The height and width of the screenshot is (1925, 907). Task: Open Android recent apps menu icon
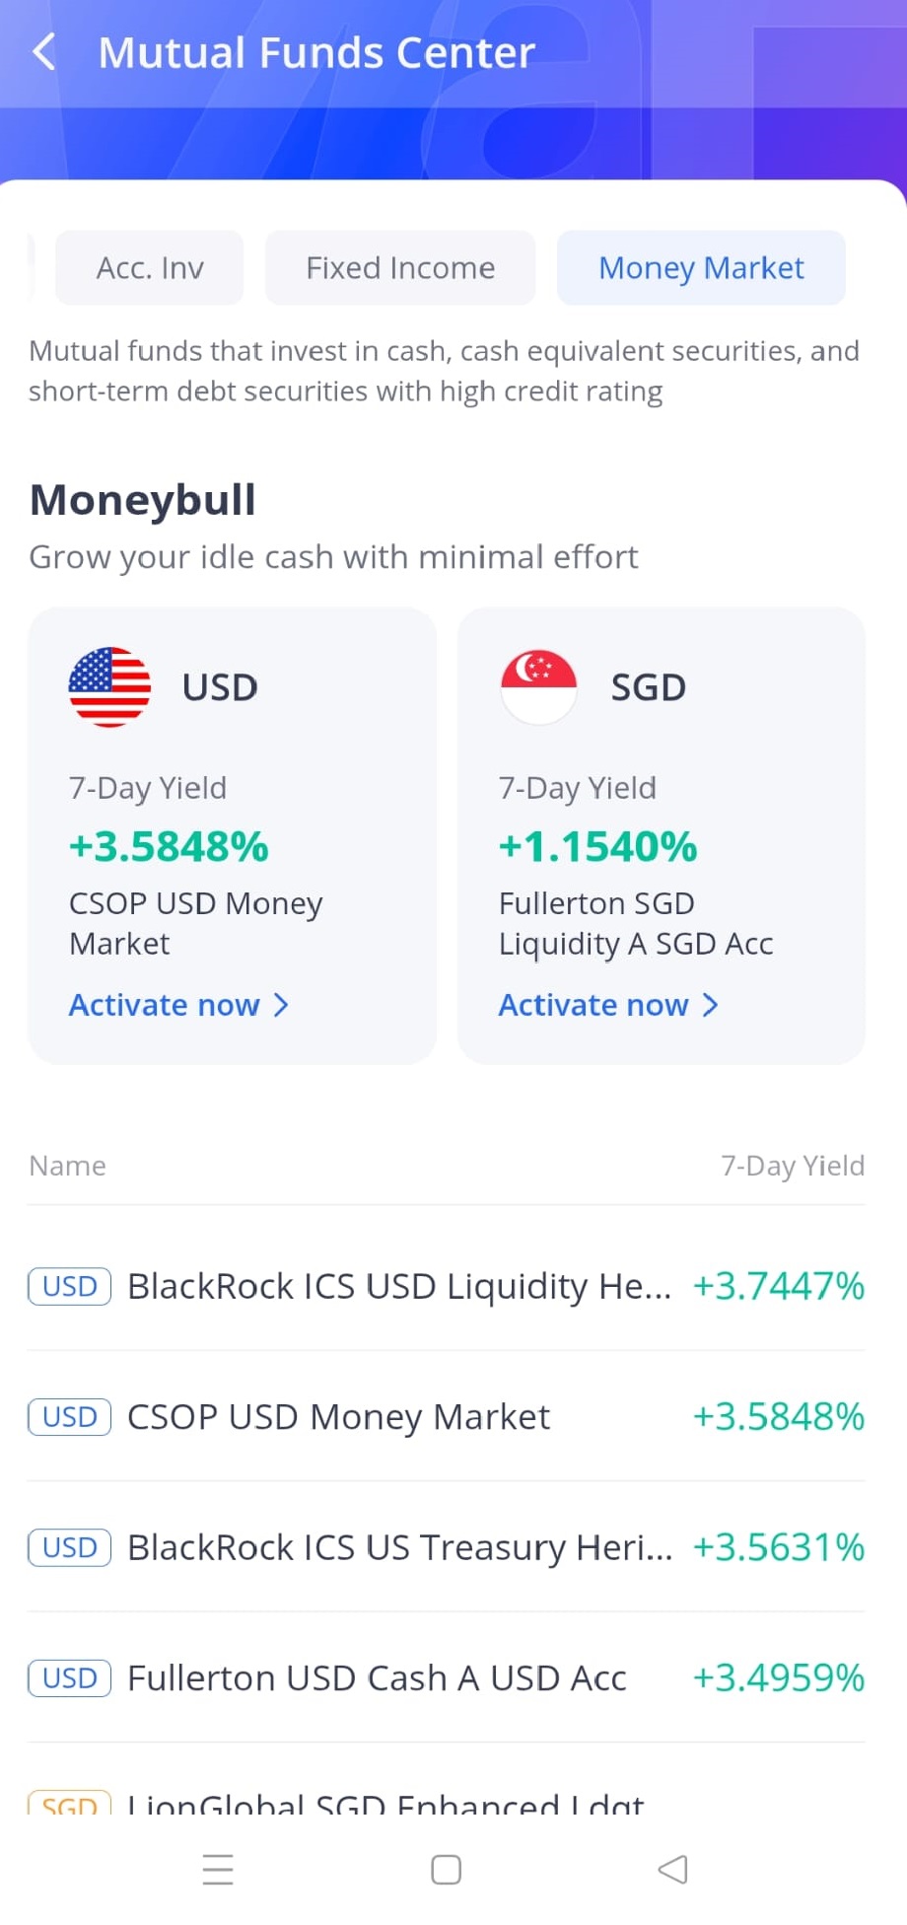[x=218, y=1869]
